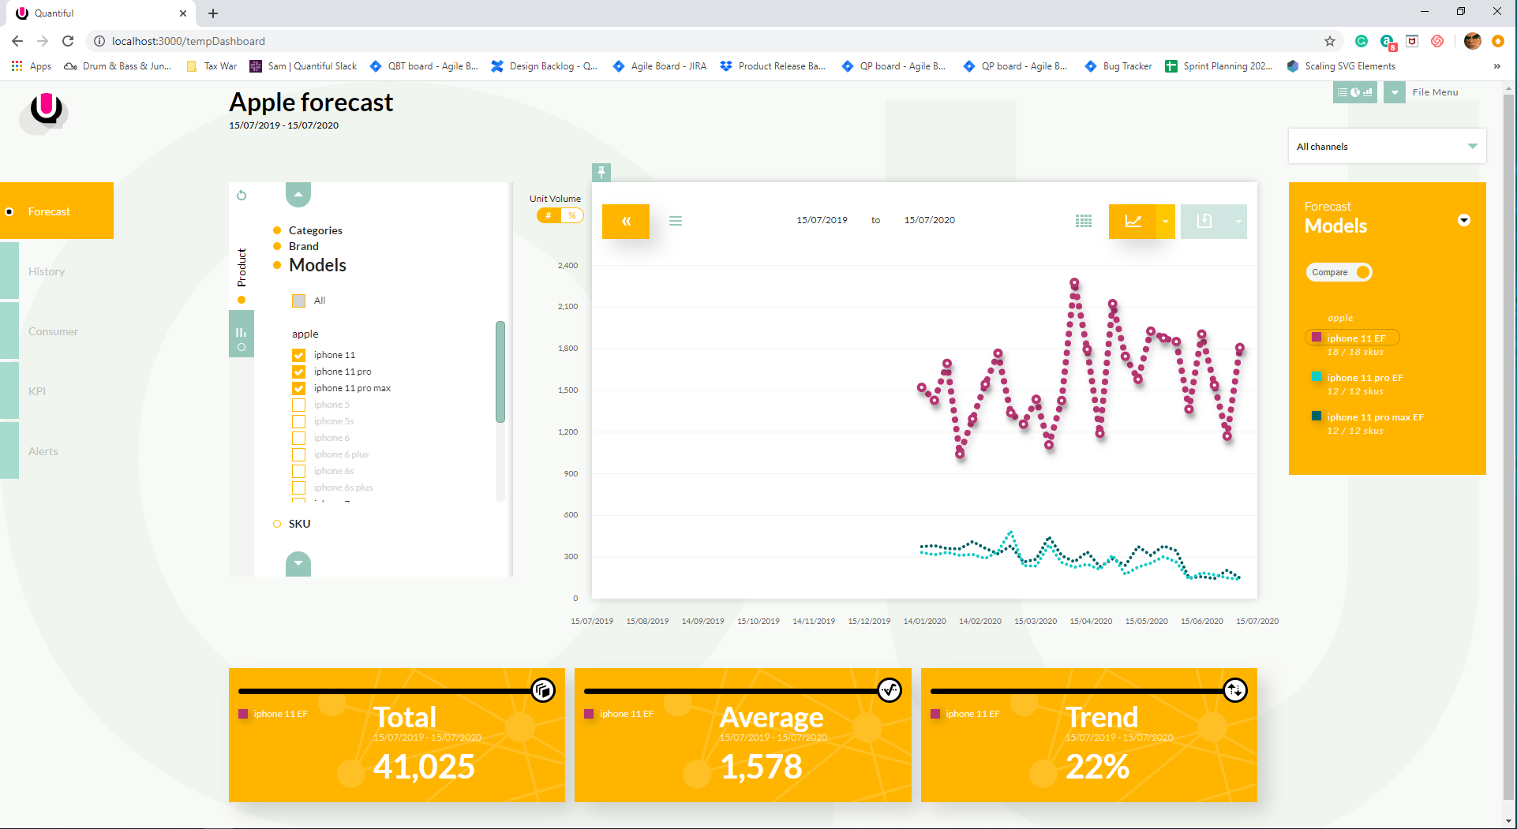Click the double-chevron collapse button
Screen dimensions: 1517x829
pyautogui.click(x=626, y=222)
